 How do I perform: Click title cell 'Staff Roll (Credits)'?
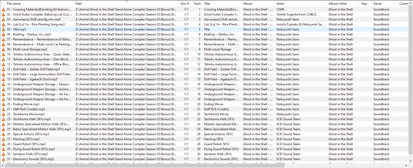pos(216,109)
